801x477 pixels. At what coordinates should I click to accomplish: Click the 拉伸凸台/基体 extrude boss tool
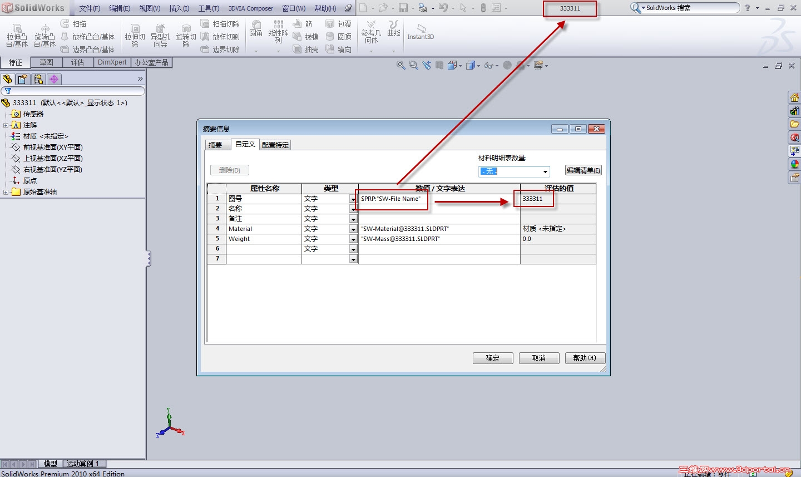pyautogui.click(x=17, y=36)
